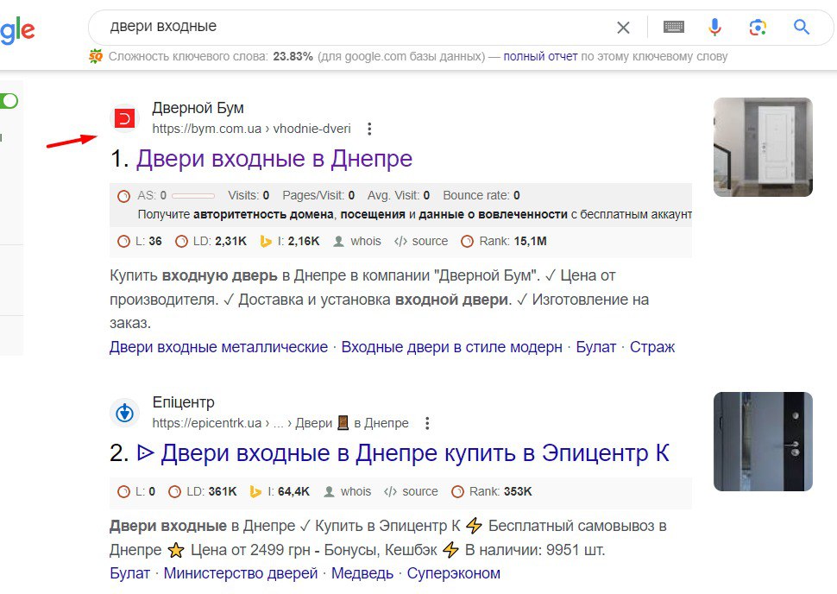Open Булат sitelink under Дверной Бум
The height and width of the screenshot is (594, 837).
pos(595,347)
